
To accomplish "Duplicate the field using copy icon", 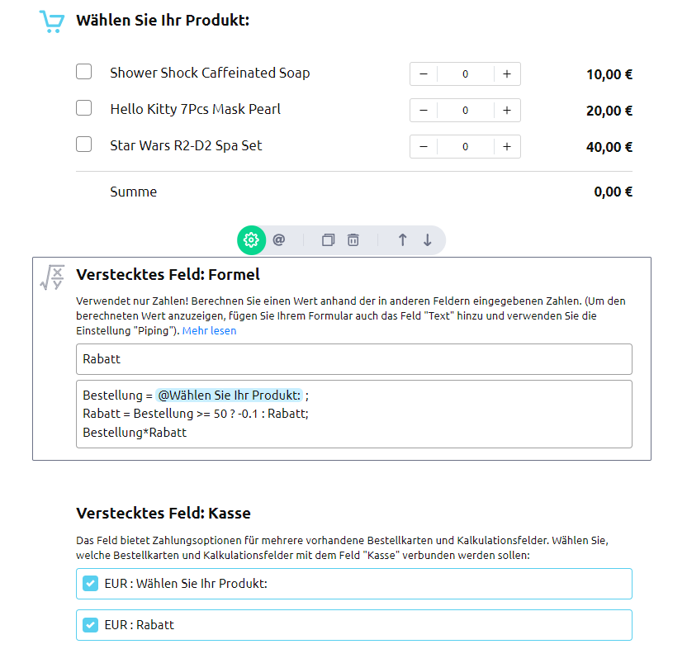I will tap(328, 240).
